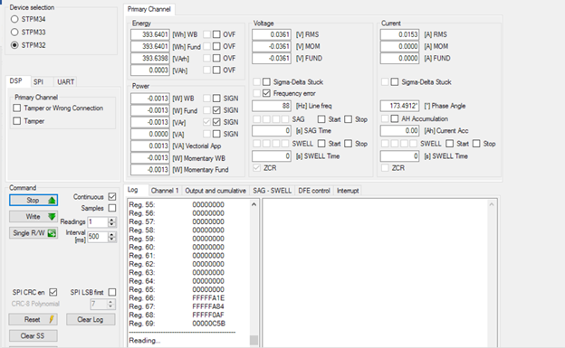Toggle SIGN checkbox for W WB power
The height and width of the screenshot is (348, 565).
(x=216, y=99)
